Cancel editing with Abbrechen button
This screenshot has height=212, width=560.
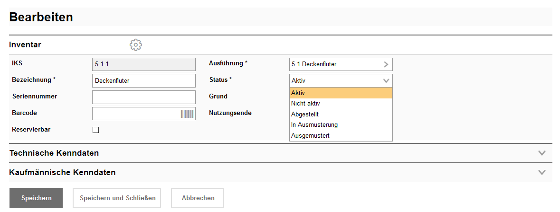point(198,198)
